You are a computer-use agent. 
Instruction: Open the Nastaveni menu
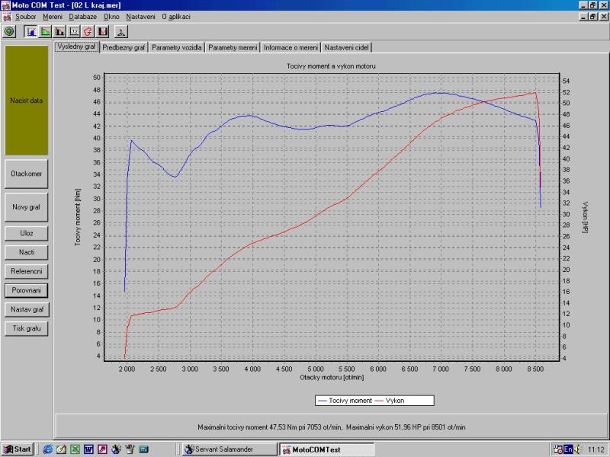pyautogui.click(x=140, y=16)
